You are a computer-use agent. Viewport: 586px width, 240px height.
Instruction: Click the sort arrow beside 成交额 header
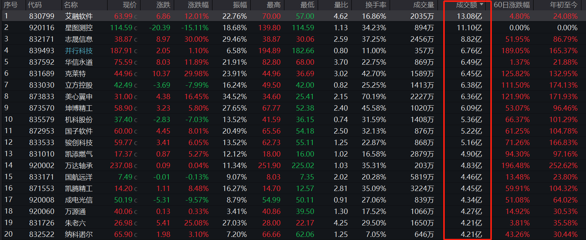[x=482, y=5]
